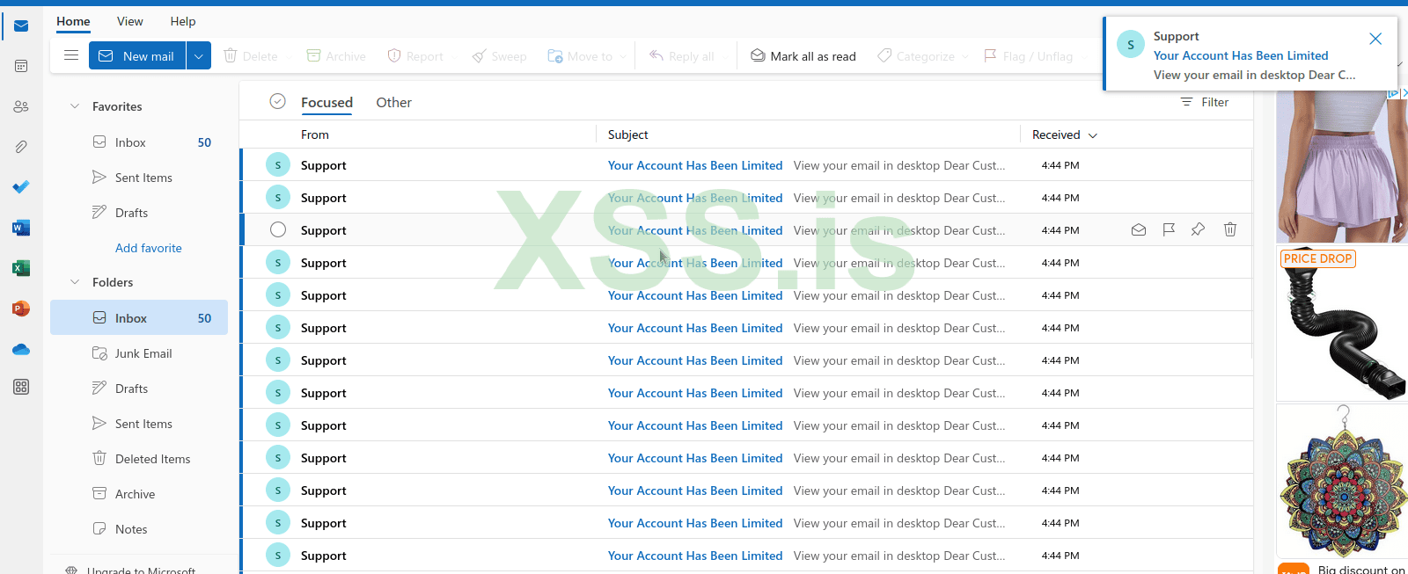Image resolution: width=1408 pixels, height=574 pixels.
Task: Flag the hovered Support message
Action: [x=1169, y=230]
